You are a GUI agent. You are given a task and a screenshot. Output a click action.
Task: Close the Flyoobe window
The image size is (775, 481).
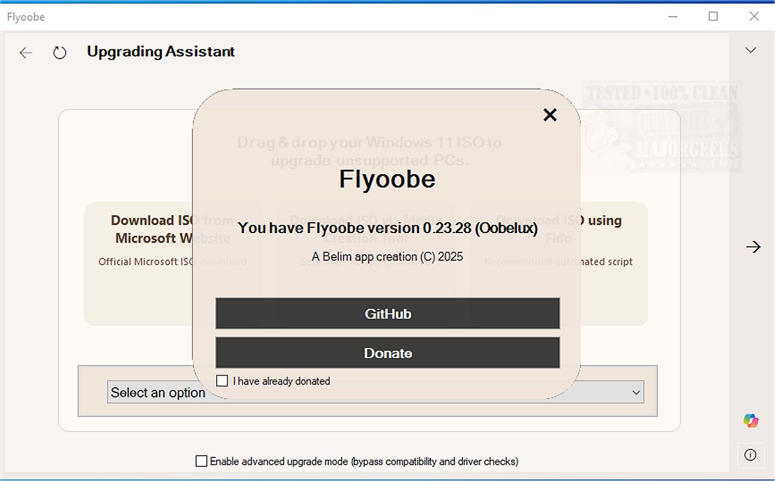pos(754,17)
